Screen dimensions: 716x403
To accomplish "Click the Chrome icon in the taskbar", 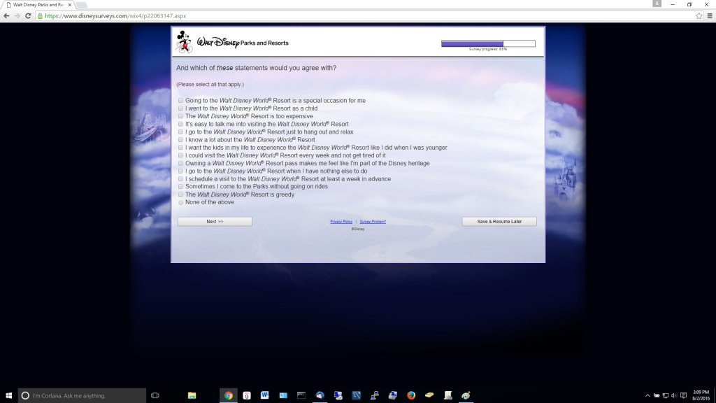I will point(228,395).
